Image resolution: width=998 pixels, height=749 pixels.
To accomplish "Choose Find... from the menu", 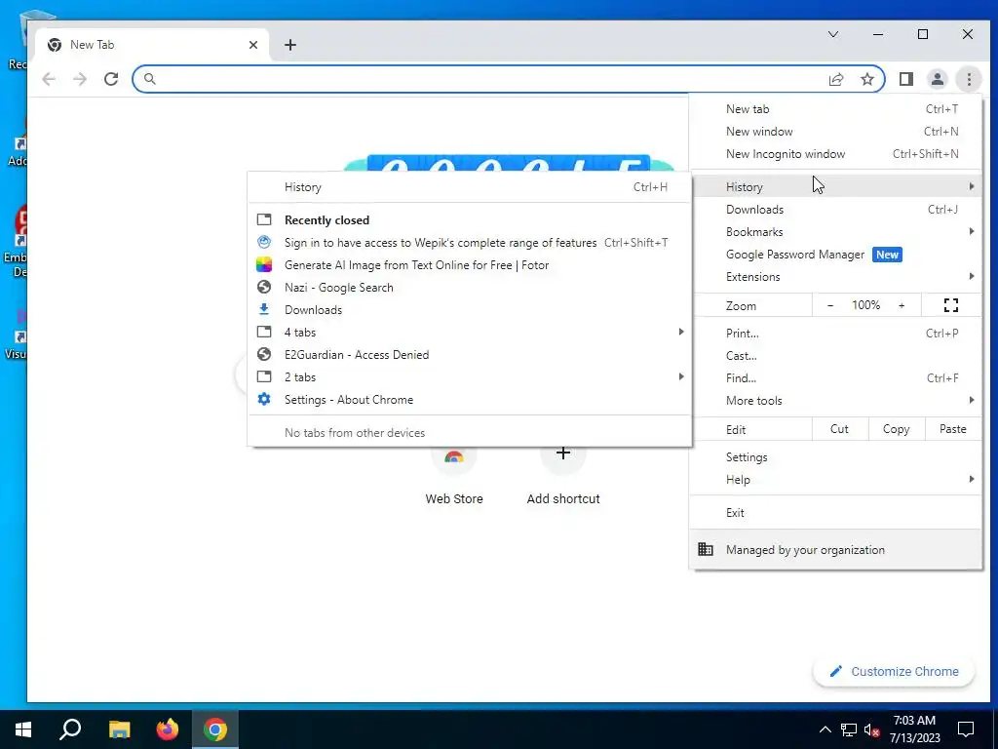I will (x=836, y=377).
